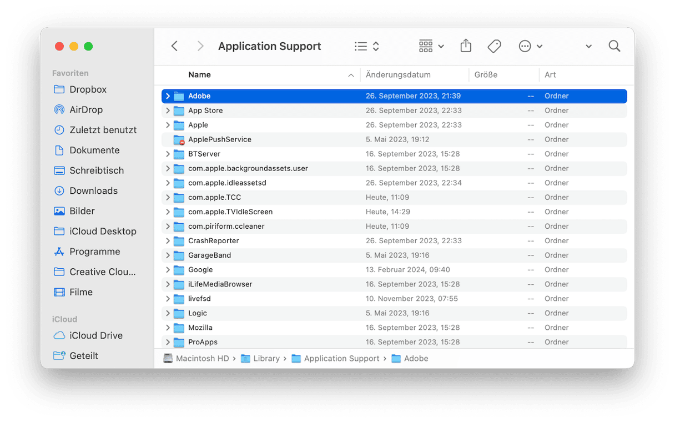
Task: Expand the App Store folder
Action: pos(168,110)
